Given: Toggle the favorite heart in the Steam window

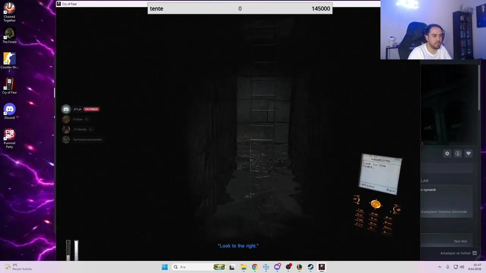Looking at the screenshot, I should pyautogui.click(x=468, y=154).
